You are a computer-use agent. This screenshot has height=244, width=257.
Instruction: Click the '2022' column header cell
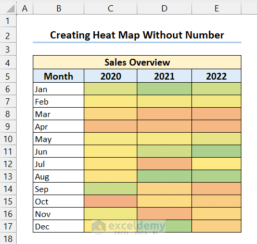coord(216,76)
